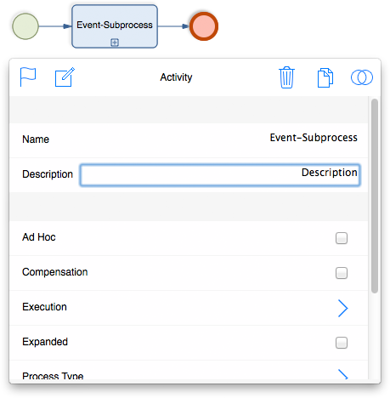390x398 pixels.
Task: Focus the Description text field
Action: (220, 174)
